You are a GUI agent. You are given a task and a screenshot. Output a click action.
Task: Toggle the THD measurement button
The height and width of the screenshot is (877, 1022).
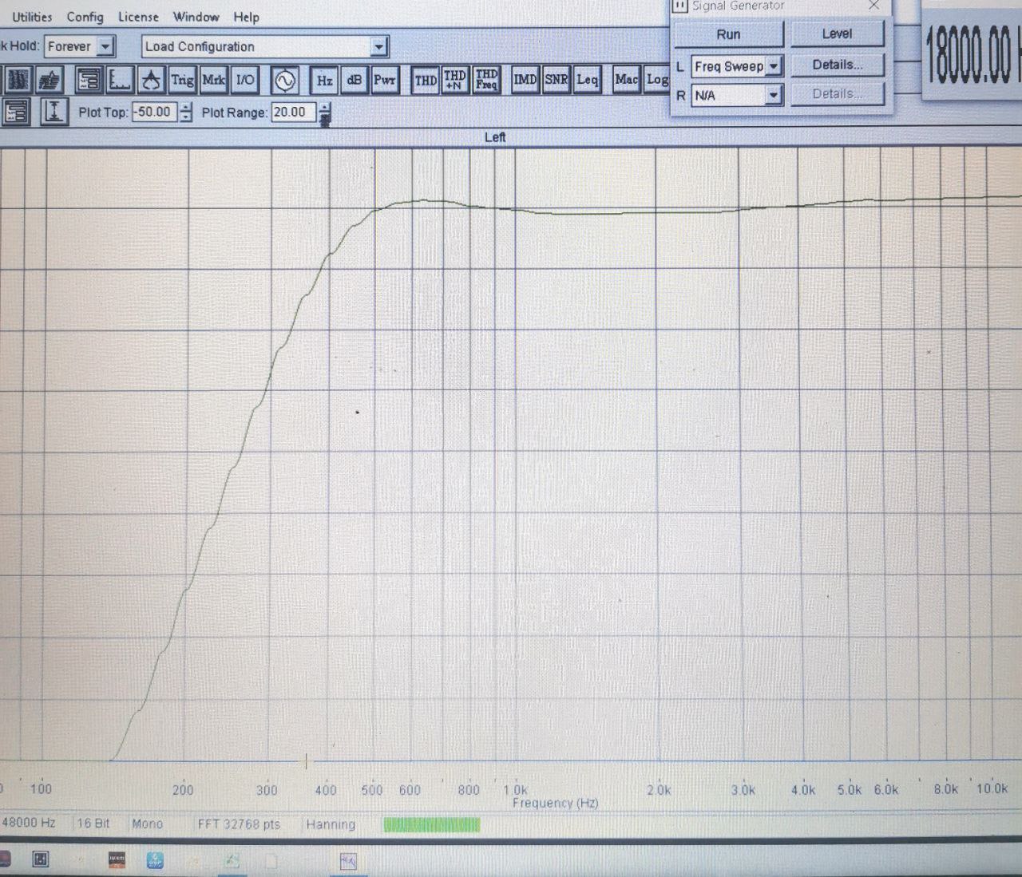pos(426,80)
